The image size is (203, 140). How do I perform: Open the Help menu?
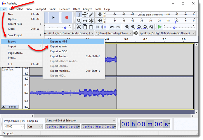click(107, 9)
